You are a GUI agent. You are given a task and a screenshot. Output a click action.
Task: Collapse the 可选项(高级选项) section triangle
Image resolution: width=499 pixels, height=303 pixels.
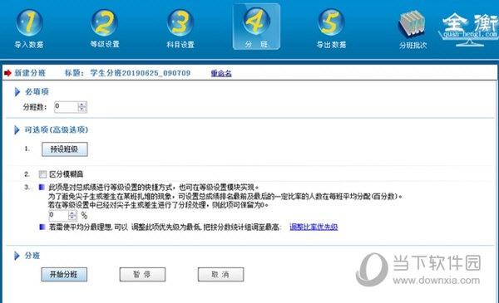click(17, 130)
